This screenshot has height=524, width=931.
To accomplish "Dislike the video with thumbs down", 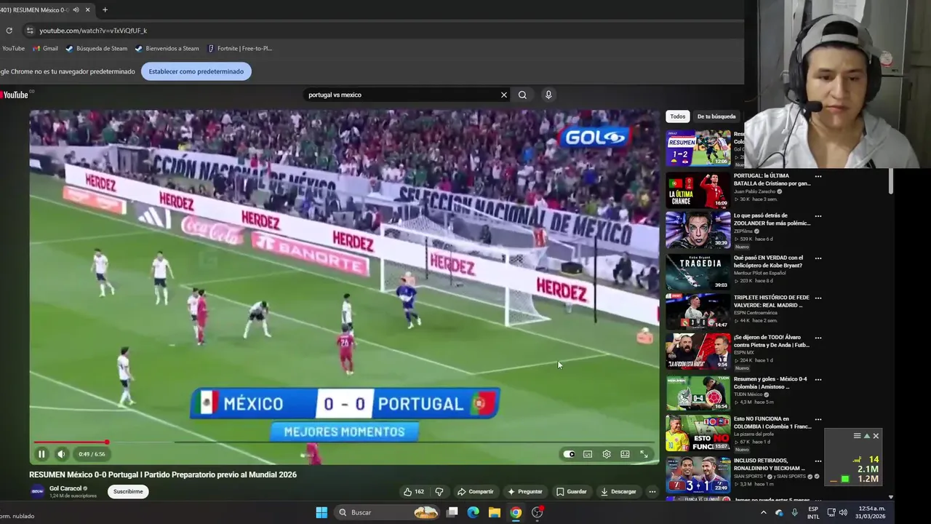I will pos(439,492).
